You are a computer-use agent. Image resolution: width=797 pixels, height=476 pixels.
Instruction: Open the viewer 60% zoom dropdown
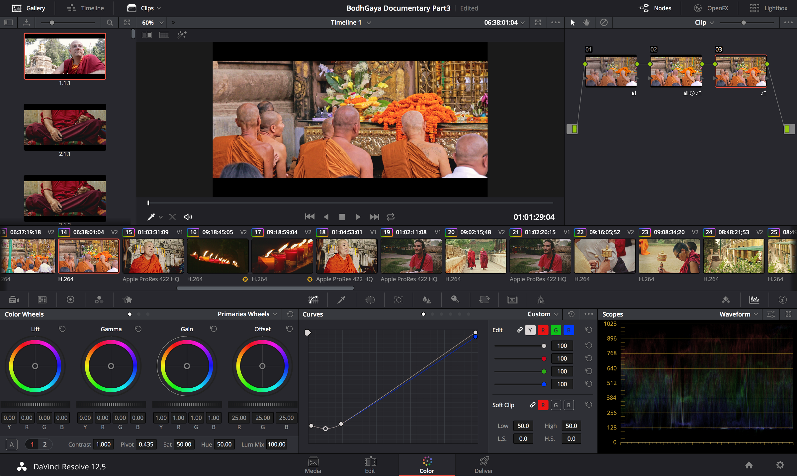pos(153,22)
